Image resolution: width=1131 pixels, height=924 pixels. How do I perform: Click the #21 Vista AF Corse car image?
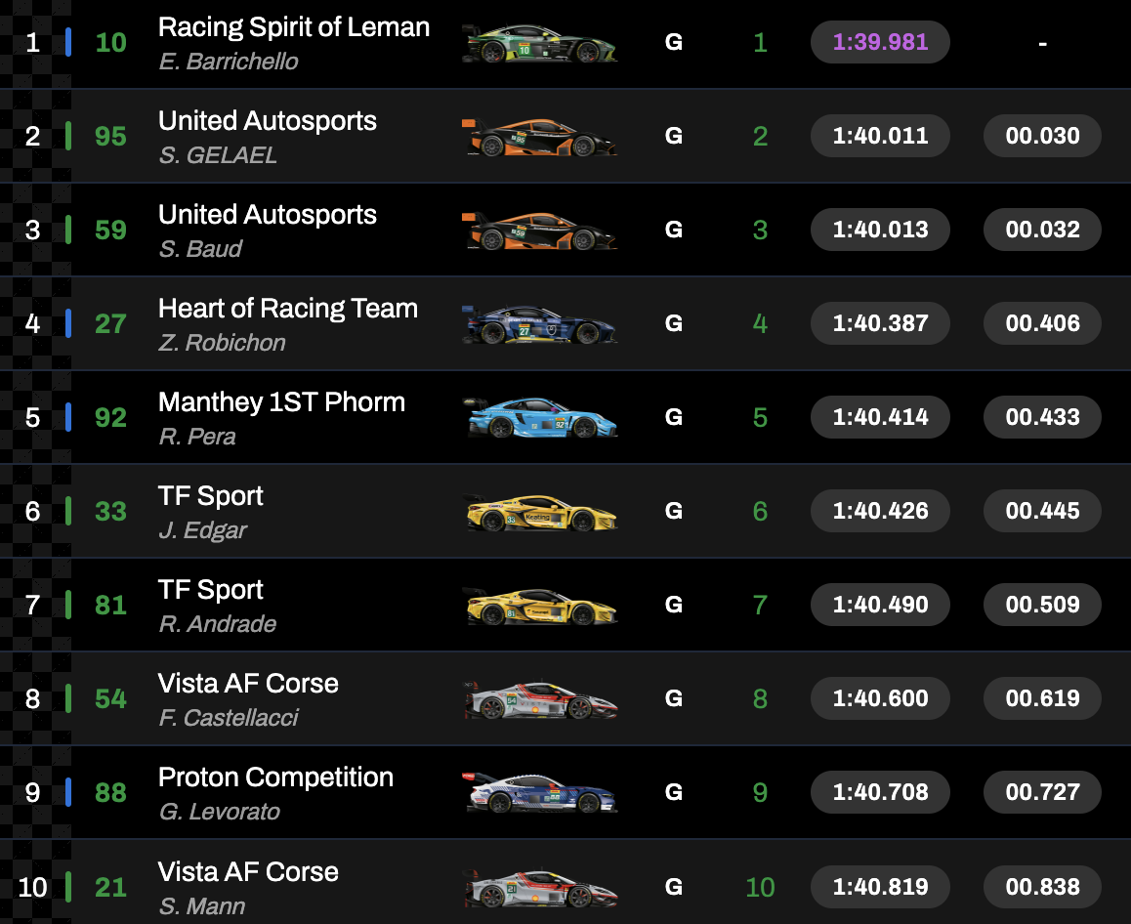click(539, 887)
